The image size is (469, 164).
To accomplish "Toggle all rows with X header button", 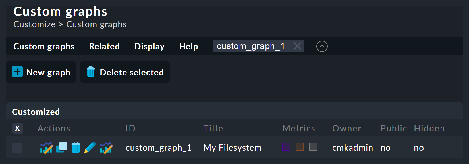I will pos(17,128).
